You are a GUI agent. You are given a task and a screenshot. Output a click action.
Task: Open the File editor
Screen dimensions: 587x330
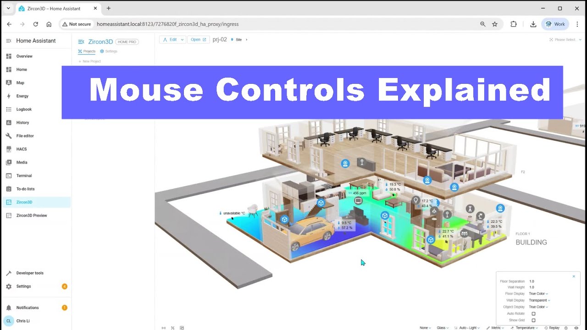coord(35,136)
